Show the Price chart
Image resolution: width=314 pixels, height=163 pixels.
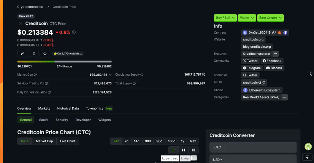[x=25, y=141]
